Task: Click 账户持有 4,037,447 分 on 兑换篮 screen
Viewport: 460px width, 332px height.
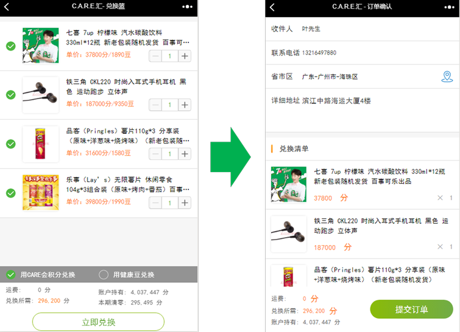Action: pos(133,292)
